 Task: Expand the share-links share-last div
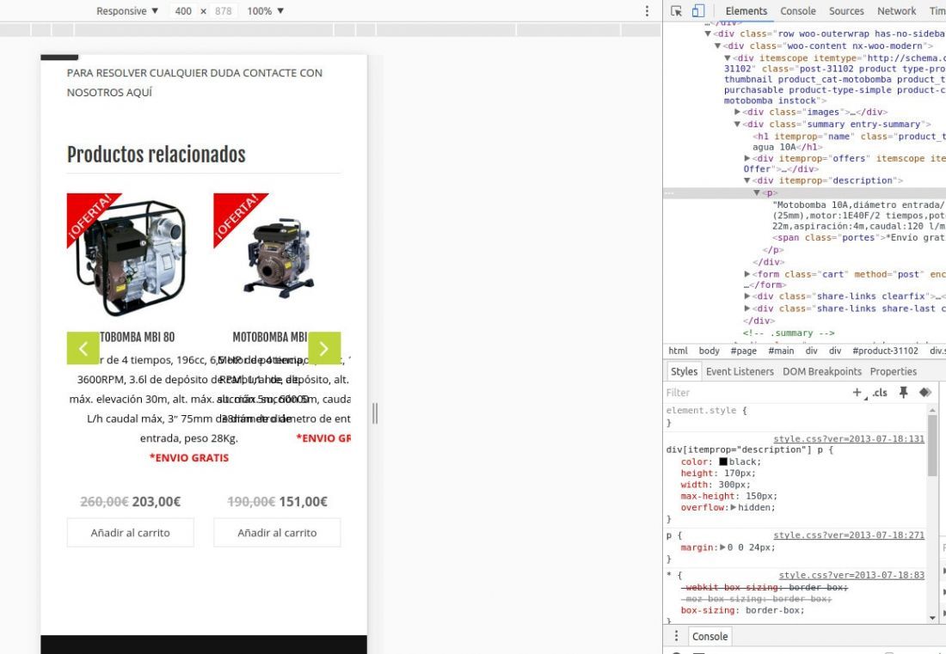(x=746, y=308)
